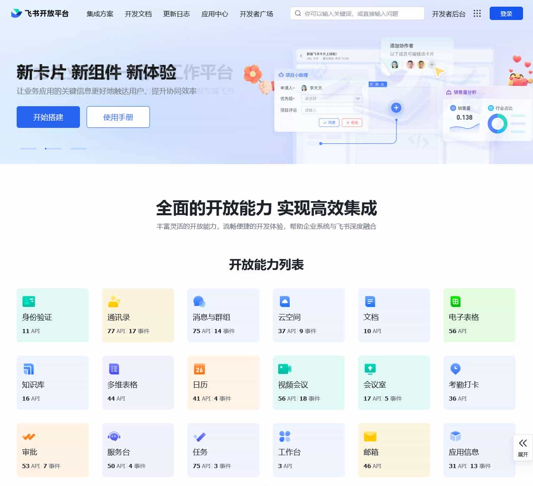Screen dimensions: 533x486
Task: Click '14 事件' on 消息与群组 card
Action: [224, 331]
